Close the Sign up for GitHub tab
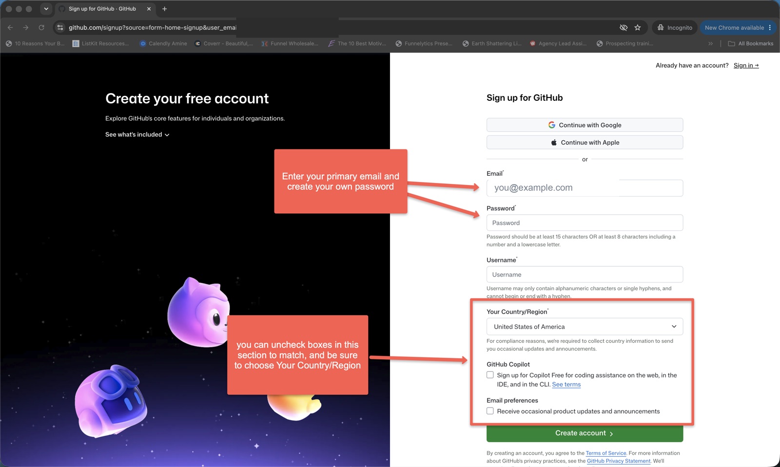The height and width of the screenshot is (467, 780). (149, 9)
